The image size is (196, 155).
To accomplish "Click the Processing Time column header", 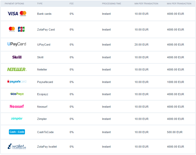I will coord(111,4).
